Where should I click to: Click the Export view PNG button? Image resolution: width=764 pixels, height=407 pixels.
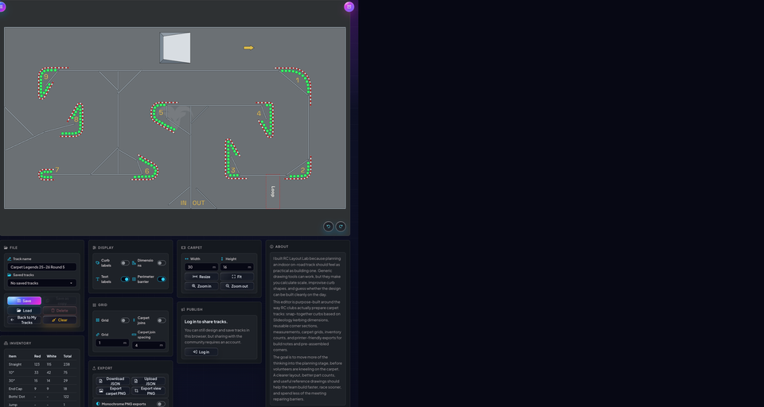tap(148, 391)
